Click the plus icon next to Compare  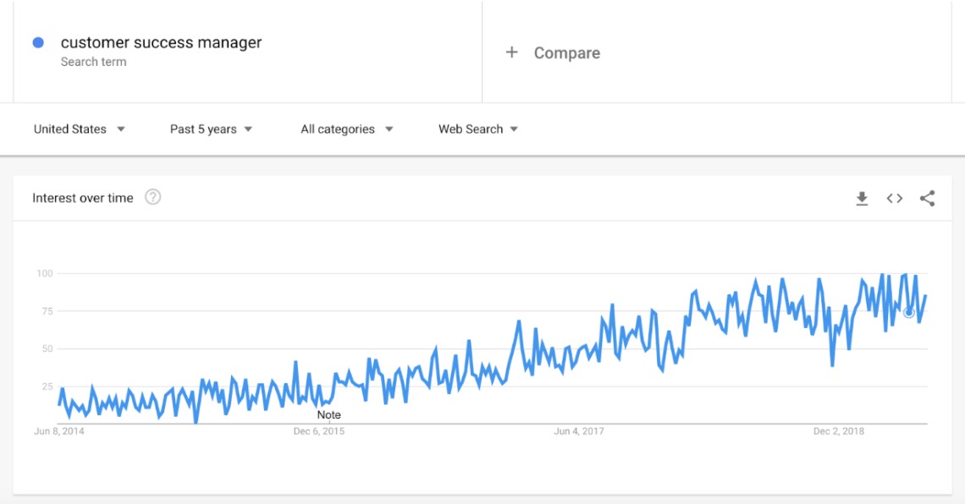click(511, 52)
